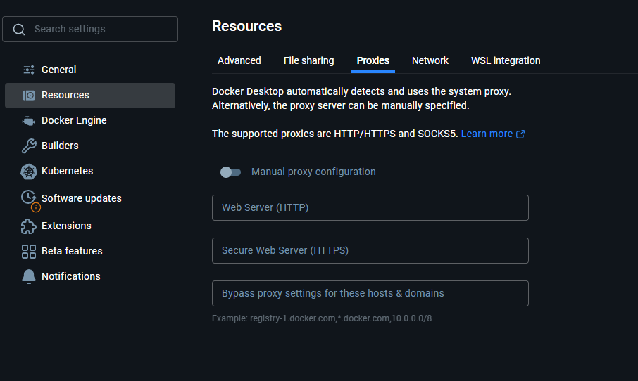638x381 pixels.
Task: Click the Web Server (HTTP) field
Action: [x=370, y=208]
